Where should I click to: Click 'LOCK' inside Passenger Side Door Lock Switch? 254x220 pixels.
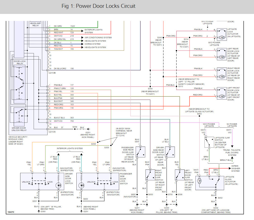pyautogui.click(x=116, y=182)
